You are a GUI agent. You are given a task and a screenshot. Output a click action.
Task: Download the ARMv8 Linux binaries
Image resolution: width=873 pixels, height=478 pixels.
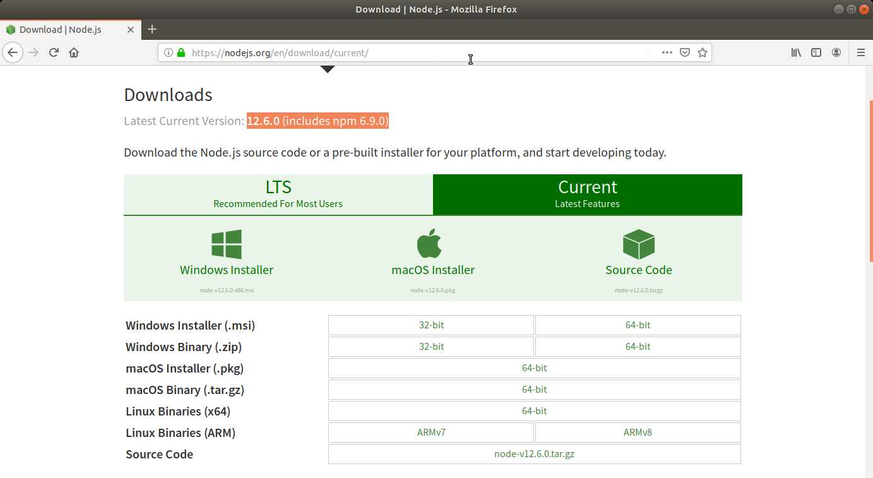pyautogui.click(x=638, y=433)
